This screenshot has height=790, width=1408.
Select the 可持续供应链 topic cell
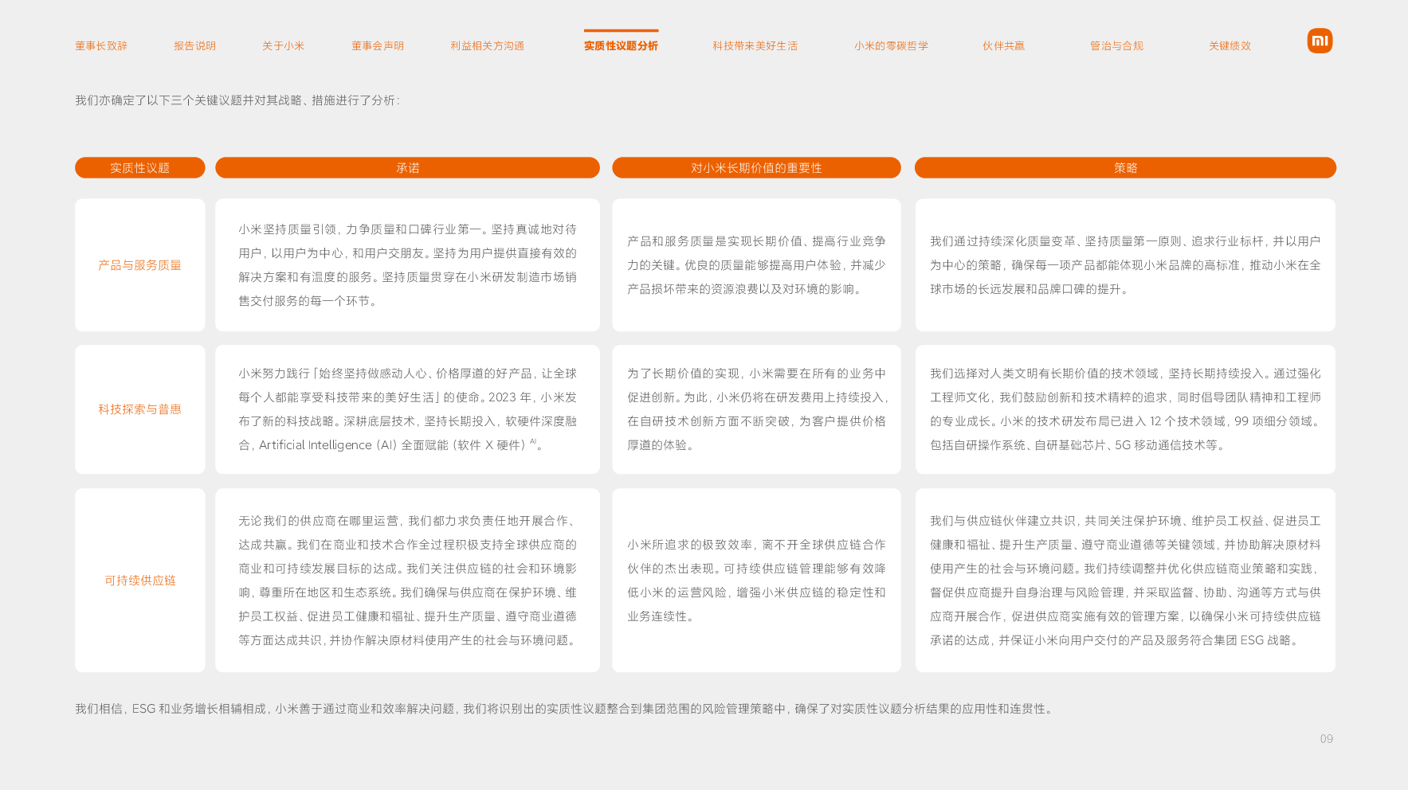point(140,581)
